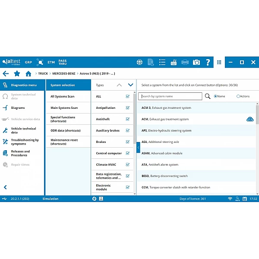
Task: Click the user profile status icon
Action: [x=101, y=199]
